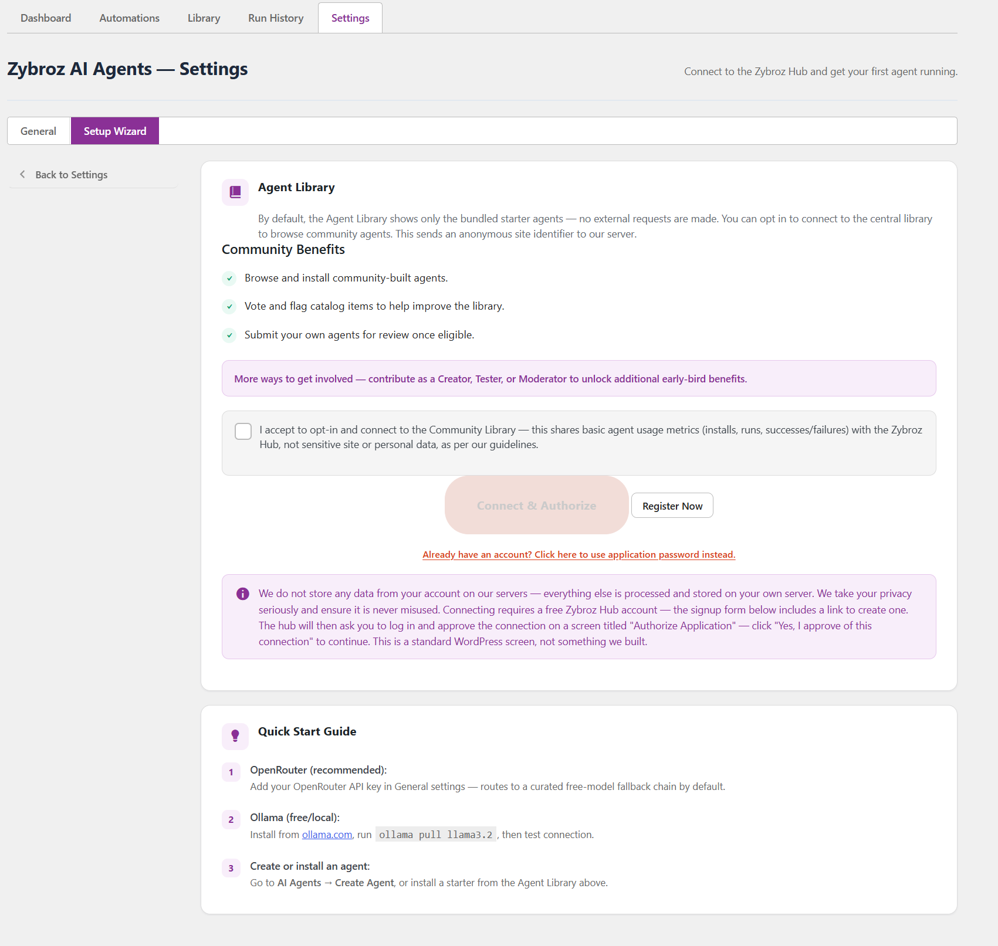Open the Dashboard tab
The height and width of the screenshot is (946, 998).
pyautogui.click(x=46, y=18)
